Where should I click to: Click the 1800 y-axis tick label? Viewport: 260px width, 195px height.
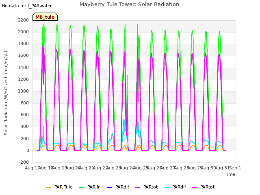coord(24,44)
